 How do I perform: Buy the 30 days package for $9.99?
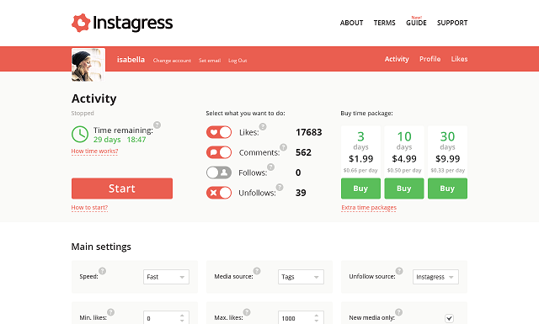447,189
